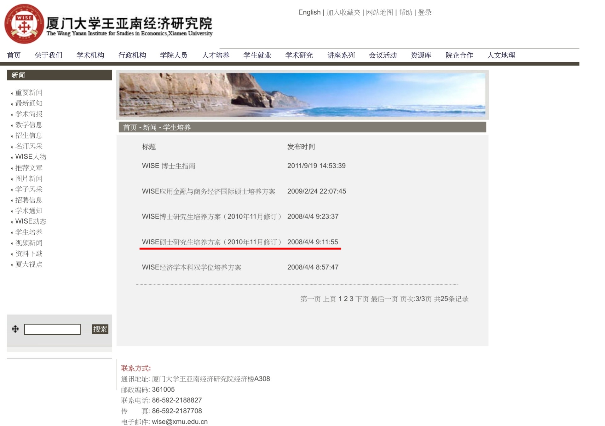
Task: Go to 下页 next page
Action: 362,299
